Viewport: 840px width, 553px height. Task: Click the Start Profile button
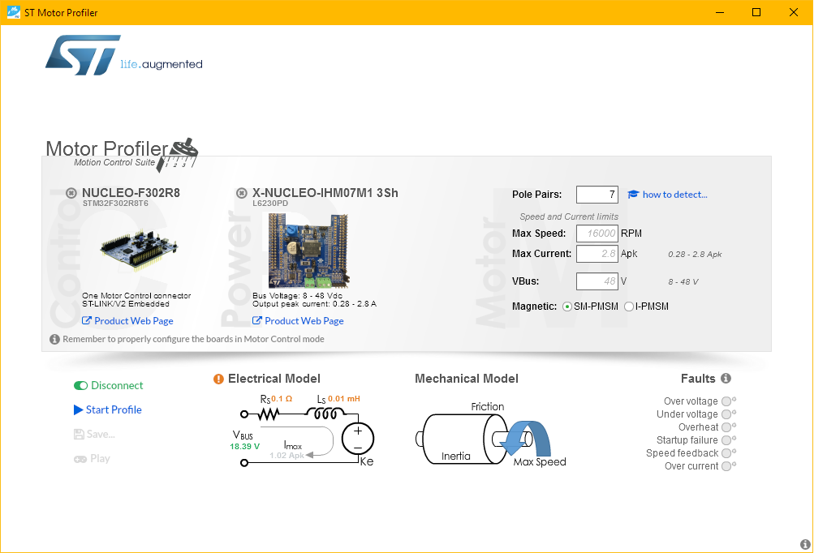pos(108,409)
